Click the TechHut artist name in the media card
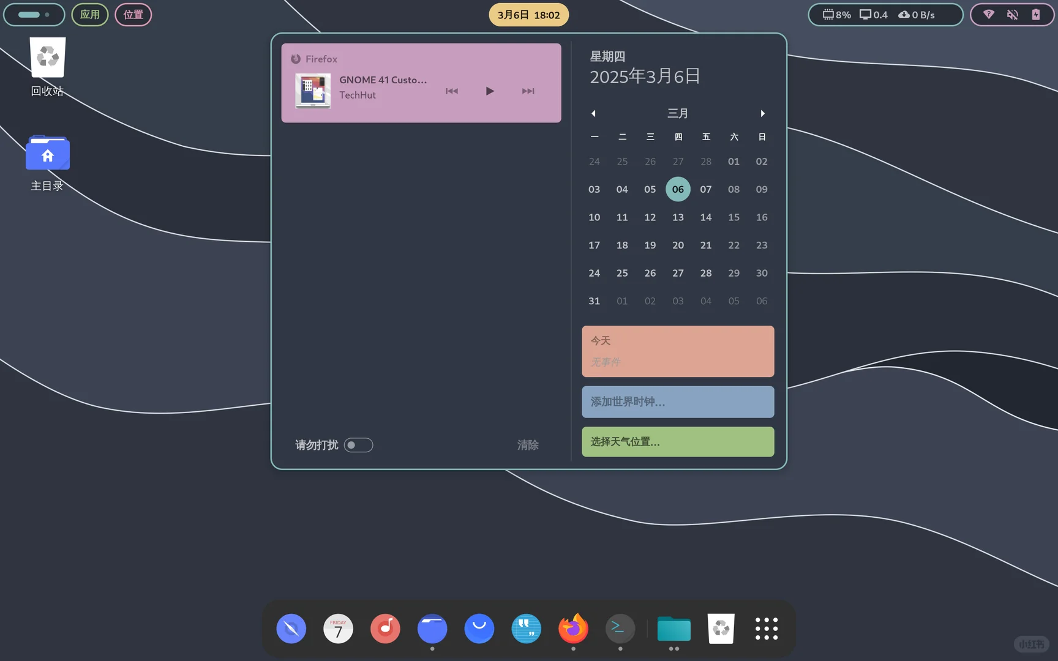1058x661 pixels. (x=358, y=95)
